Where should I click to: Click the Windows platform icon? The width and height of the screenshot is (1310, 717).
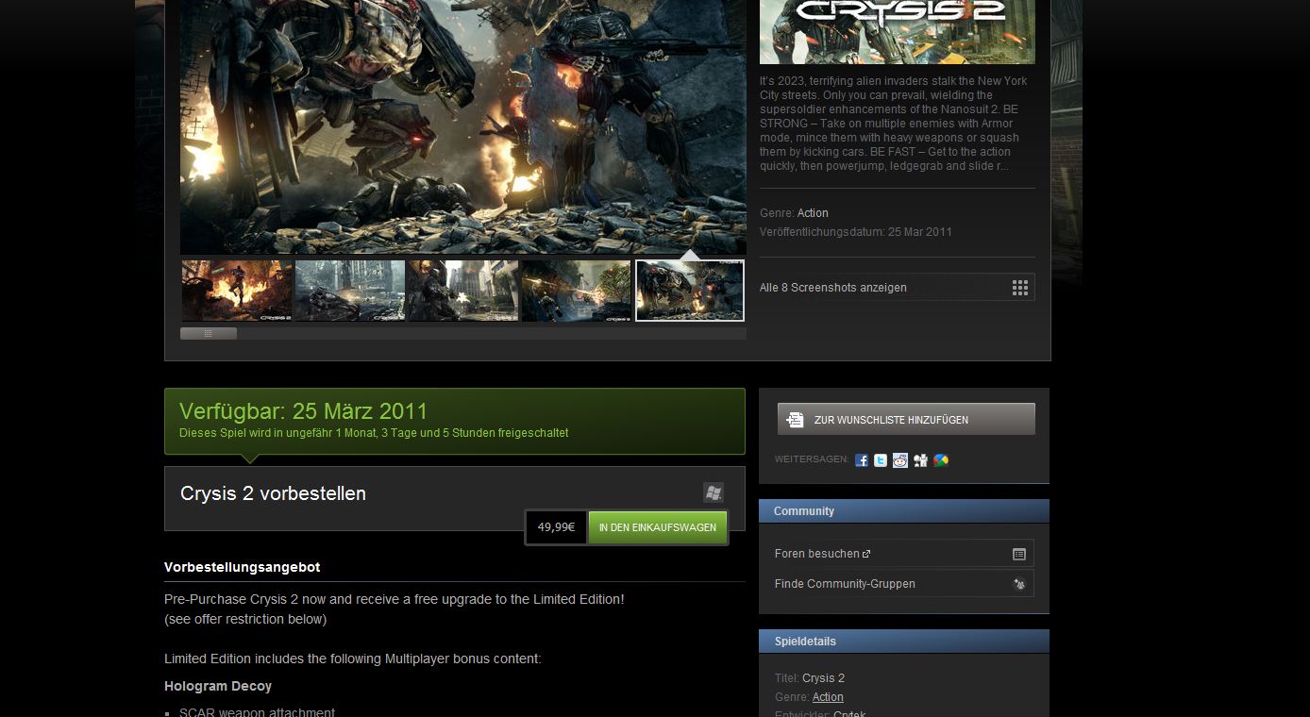714,492
